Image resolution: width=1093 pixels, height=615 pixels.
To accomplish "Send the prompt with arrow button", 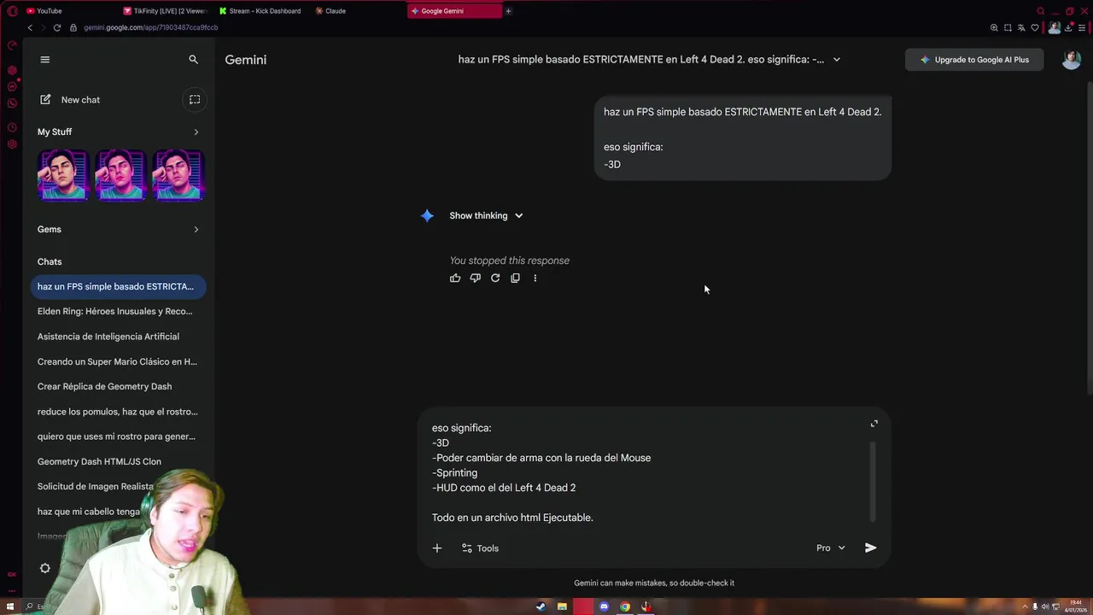I will pyautogui.click(x=871, y=548).
